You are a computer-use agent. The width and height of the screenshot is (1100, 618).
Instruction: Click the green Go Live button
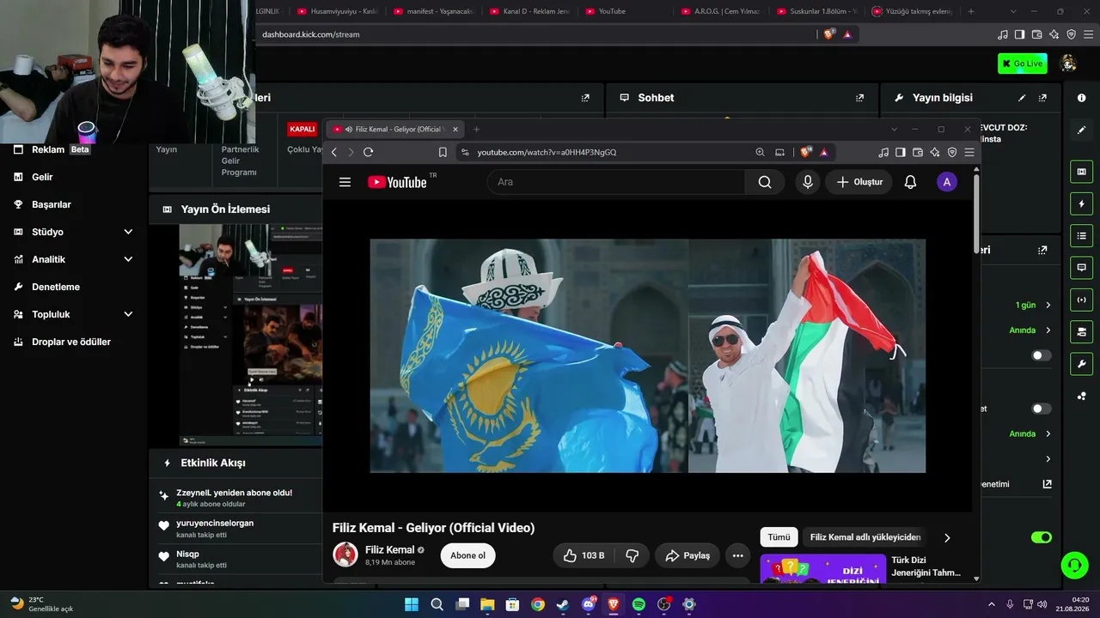pos(1023,64)
